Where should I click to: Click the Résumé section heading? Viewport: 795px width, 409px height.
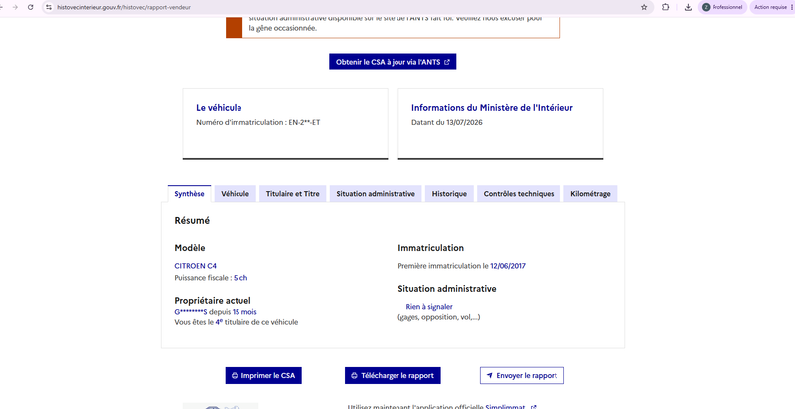(192, 221)
